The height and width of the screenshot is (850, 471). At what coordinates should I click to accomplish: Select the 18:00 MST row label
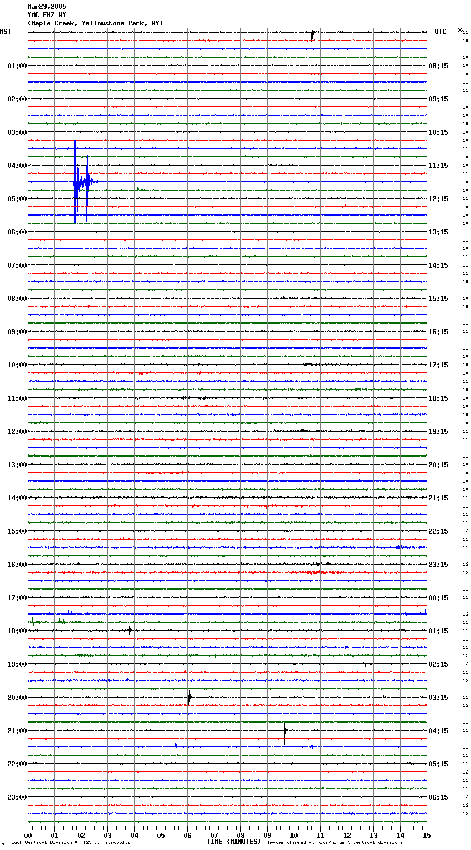coord(17,631)
